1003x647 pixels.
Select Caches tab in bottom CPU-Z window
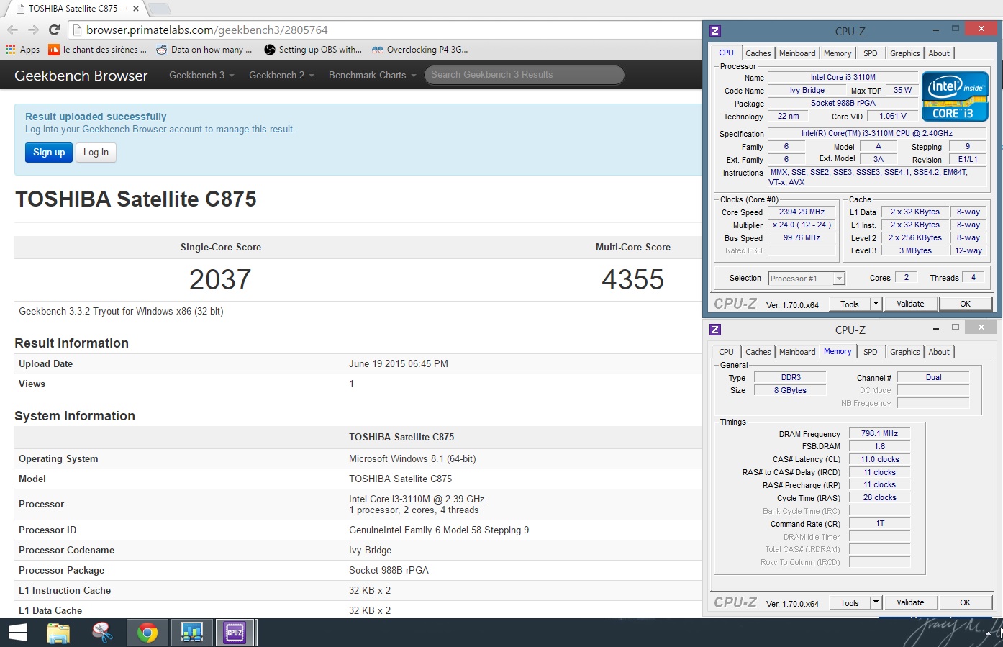[x=758, y=352]
